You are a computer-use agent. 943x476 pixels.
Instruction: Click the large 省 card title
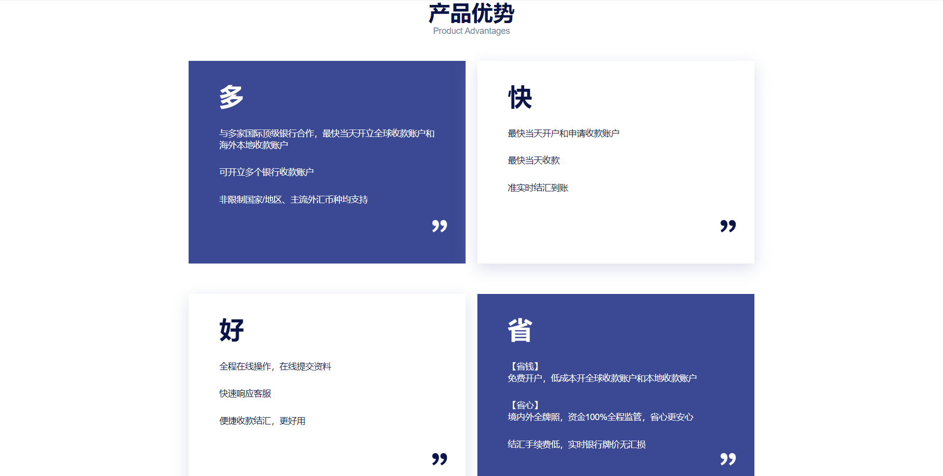click(x=520, y=330)
